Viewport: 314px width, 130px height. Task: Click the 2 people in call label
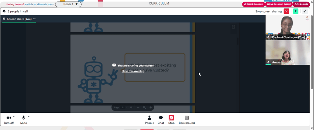(x=18, y=11)
